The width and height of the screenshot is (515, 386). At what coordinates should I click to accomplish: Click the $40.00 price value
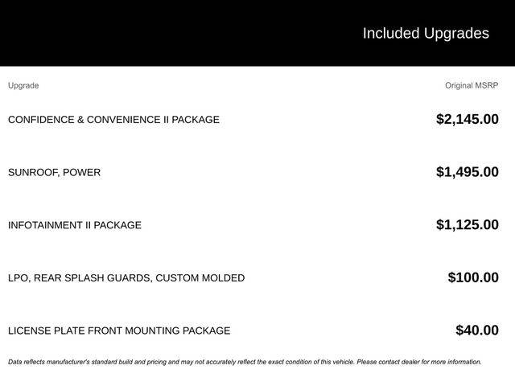477,331
